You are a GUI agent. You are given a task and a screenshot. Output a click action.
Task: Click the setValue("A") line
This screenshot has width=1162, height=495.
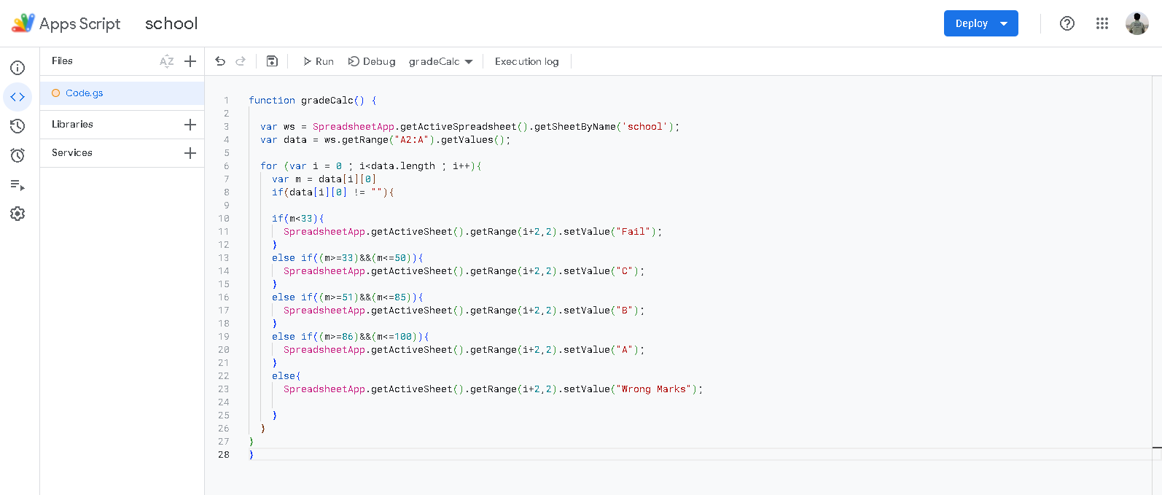point(464,350)
